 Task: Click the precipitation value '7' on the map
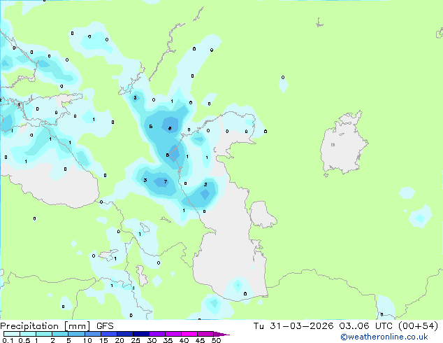tap(166, 182)
